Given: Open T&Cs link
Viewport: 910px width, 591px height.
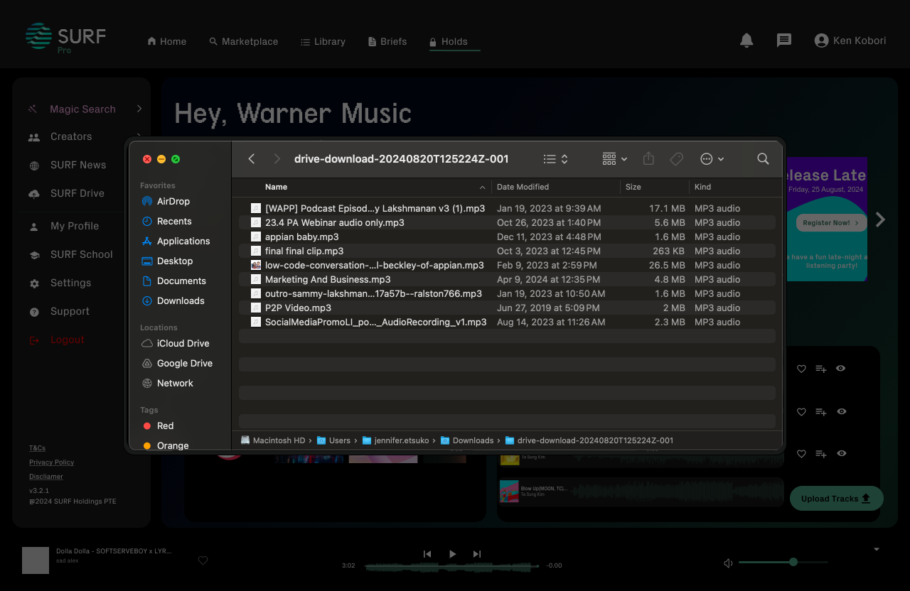Looking at the screenshot, I should [x=37, y=448].
